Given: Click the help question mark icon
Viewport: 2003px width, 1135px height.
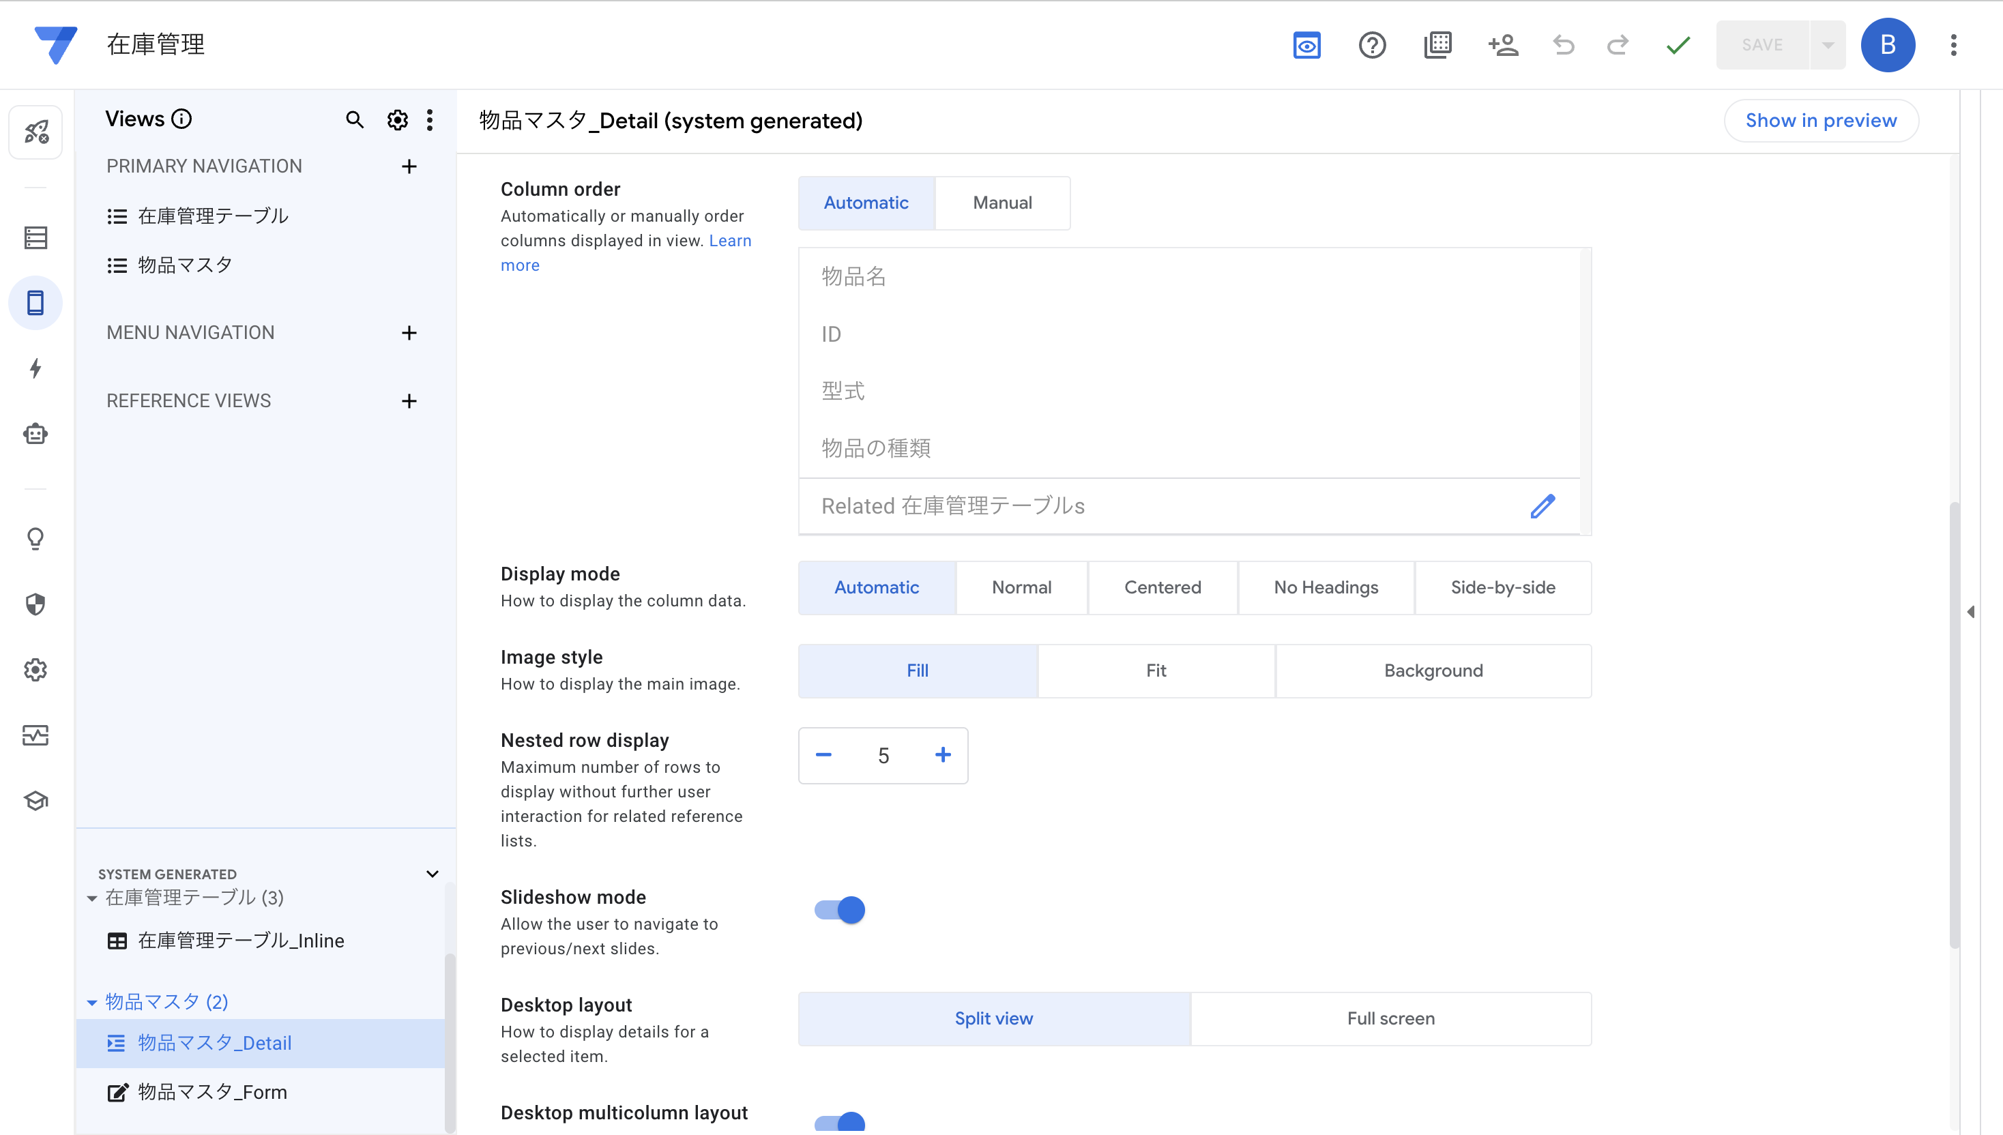Looking at the screenshot, I should [x=1371, y=45].
